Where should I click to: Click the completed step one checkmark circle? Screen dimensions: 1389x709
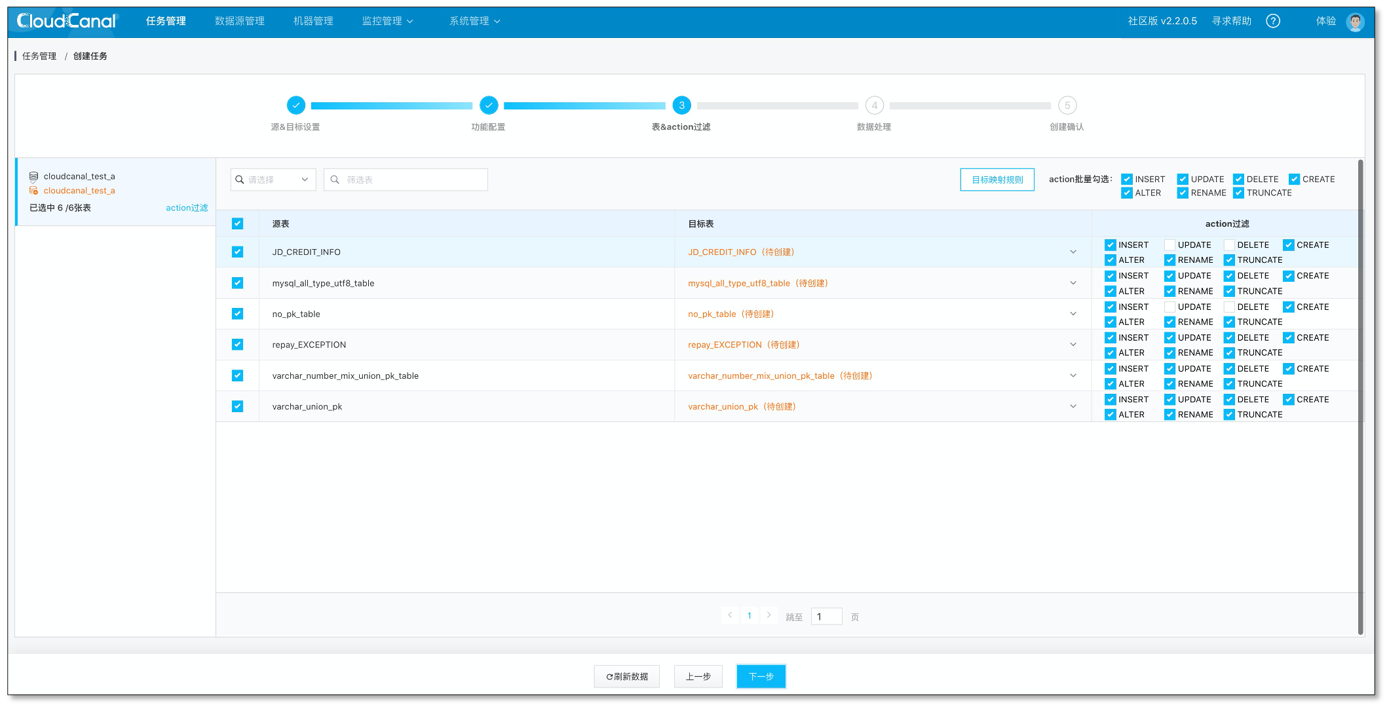pyautogui.click(x=295, y=105)
